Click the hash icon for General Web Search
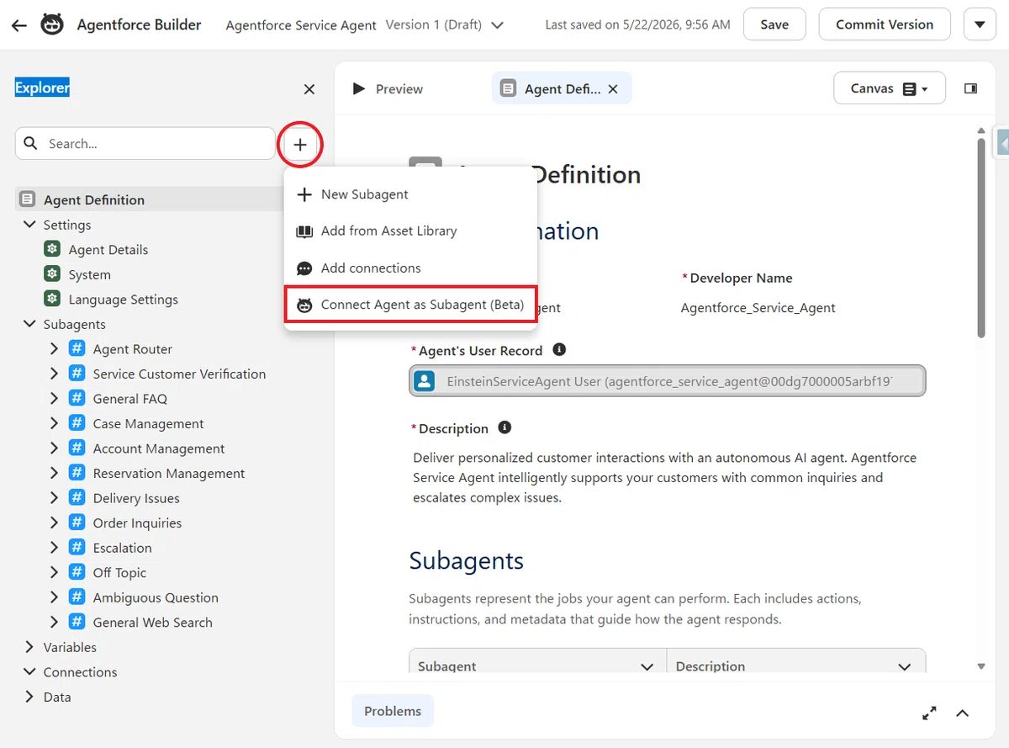The width and height of the screenshot is (1009, 748). [77, 622]
